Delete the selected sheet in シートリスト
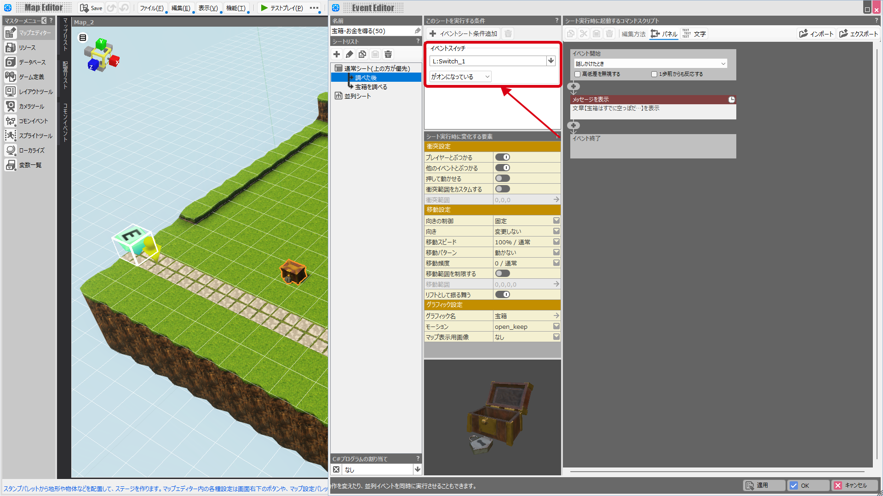Viewport: 883px width, 496px height. click(x=388, y=54)
